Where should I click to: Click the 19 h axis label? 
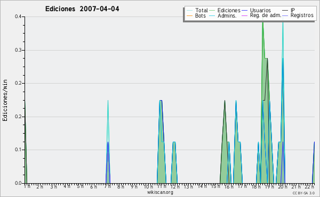[269, 186]
